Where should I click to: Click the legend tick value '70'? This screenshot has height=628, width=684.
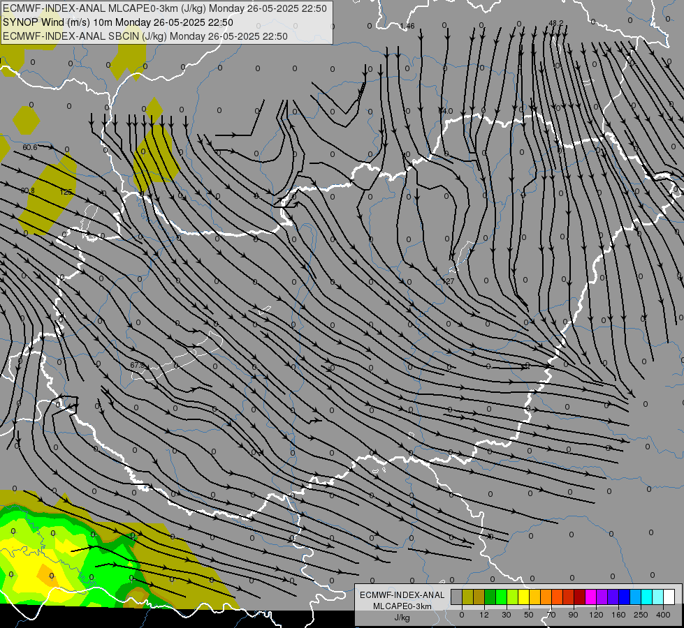[x=551, y=615]
